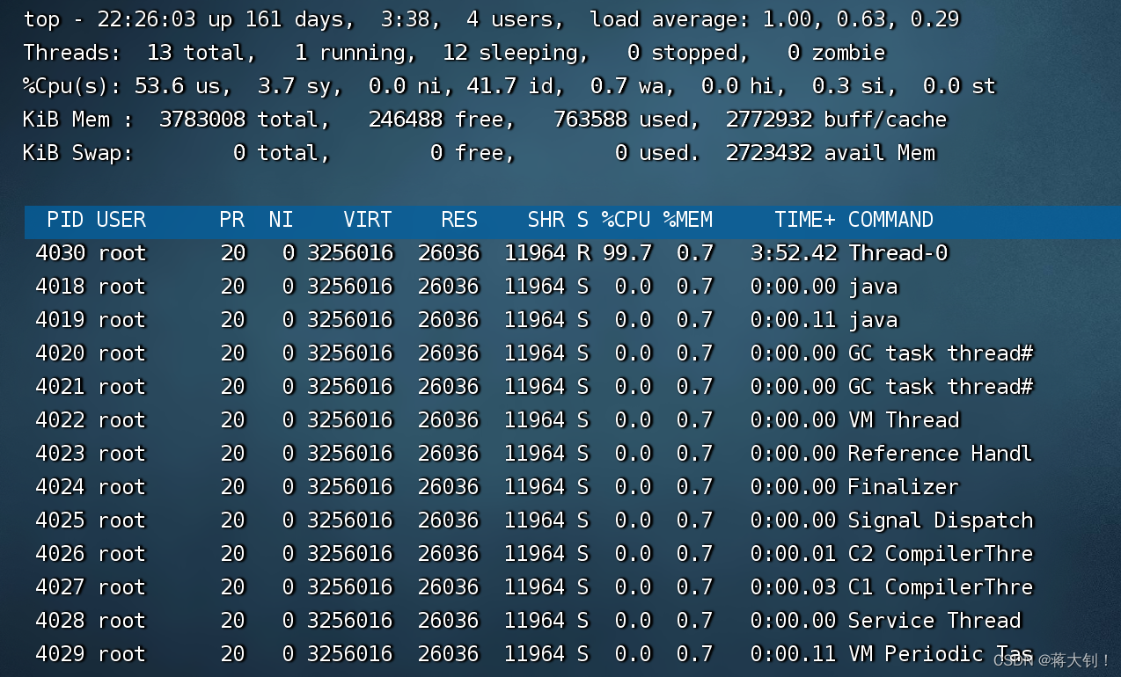
Task: Click PID 4028 in the list
Action: 61,621
